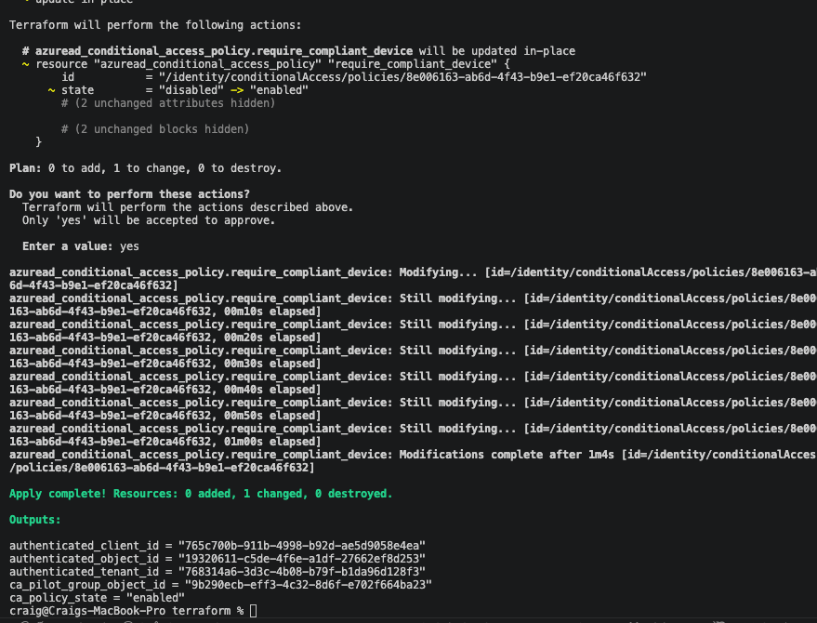817x623 pixels.
Task: Click '(2 unchanged attributes hidden)' comment
Action: click(x=168, y=103)
